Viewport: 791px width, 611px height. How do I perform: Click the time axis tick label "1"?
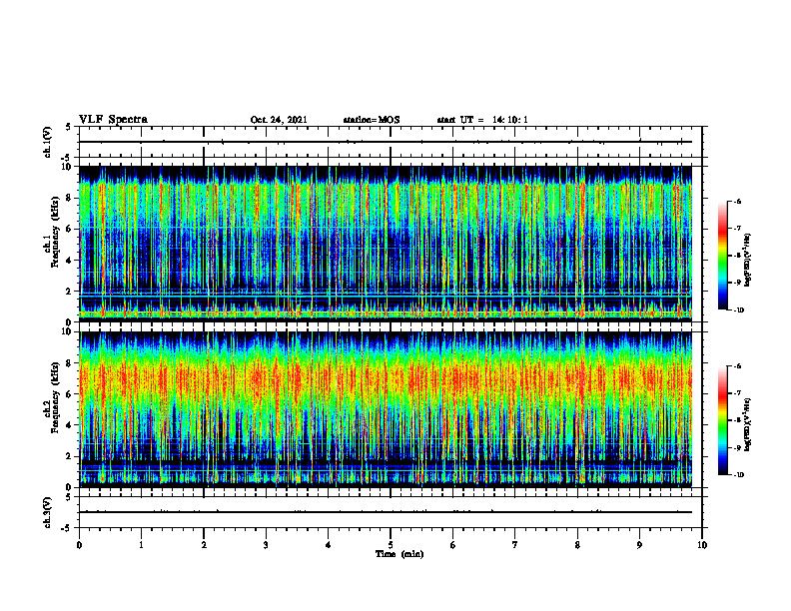point(141,545)
